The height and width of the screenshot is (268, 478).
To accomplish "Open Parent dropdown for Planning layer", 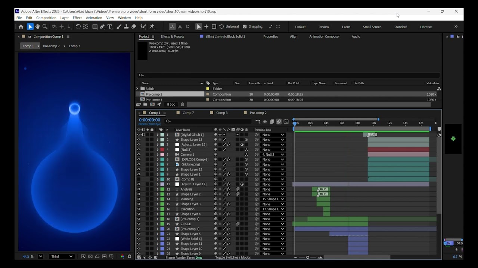I will coord(273,199).
